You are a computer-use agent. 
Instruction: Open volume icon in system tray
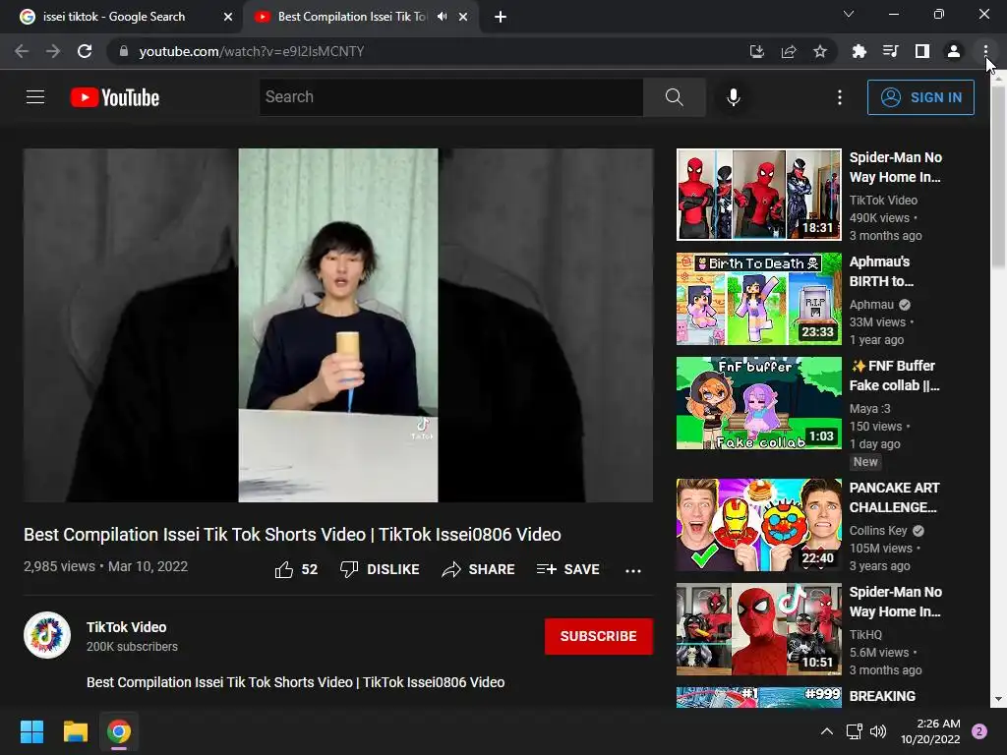[877, 731]
